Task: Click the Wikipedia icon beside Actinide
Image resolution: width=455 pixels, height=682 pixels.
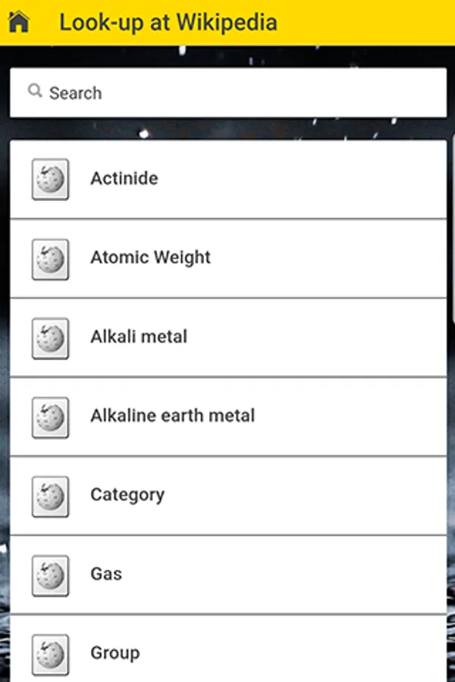Action: 50,180
